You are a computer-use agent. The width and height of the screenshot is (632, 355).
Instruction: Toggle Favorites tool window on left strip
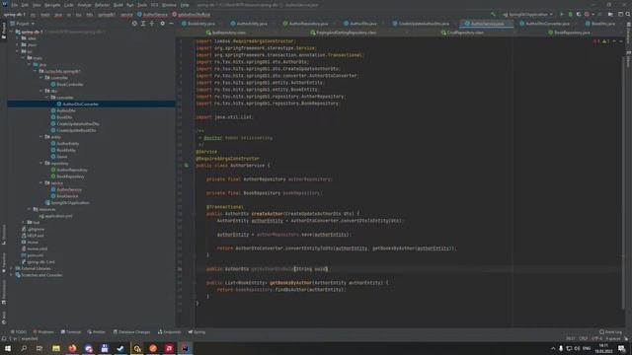point(4,263)
